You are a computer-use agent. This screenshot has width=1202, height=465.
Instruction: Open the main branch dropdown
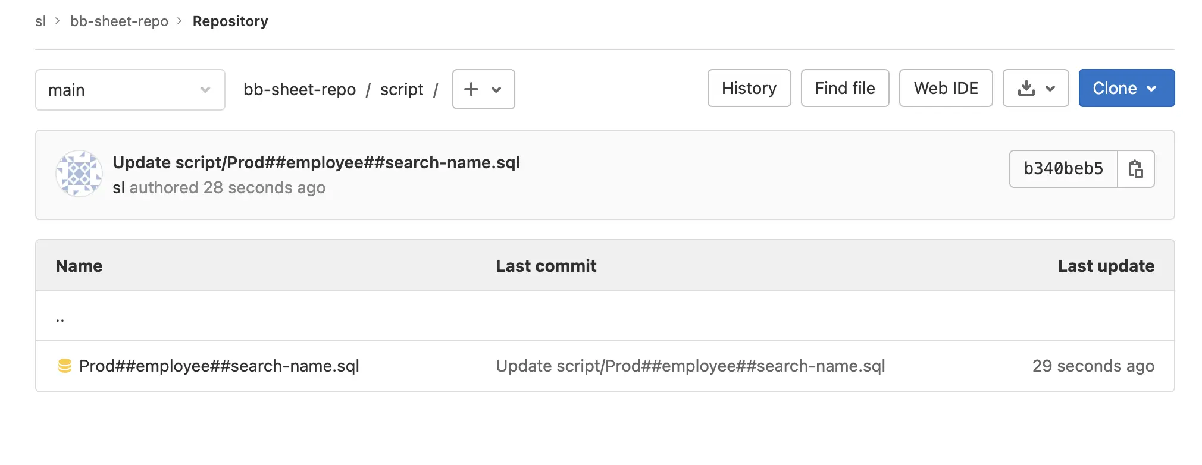pos(130,90)
